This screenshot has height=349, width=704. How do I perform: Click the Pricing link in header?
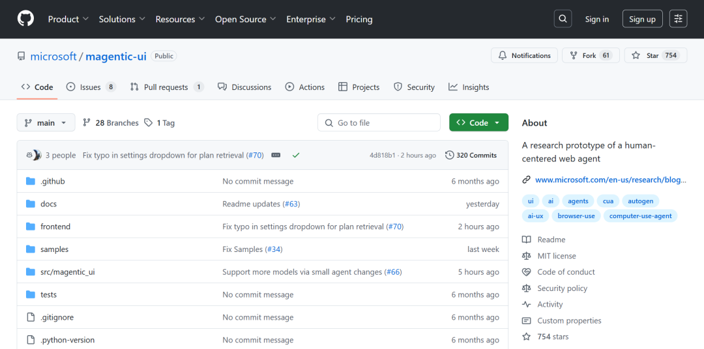pos(359,20)
